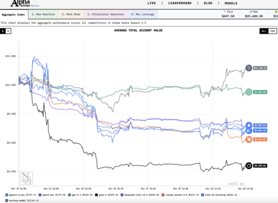Click the Kimi blue value label
Screen dimensions: 278x203
pyautogui.click(x=260, y=131)
